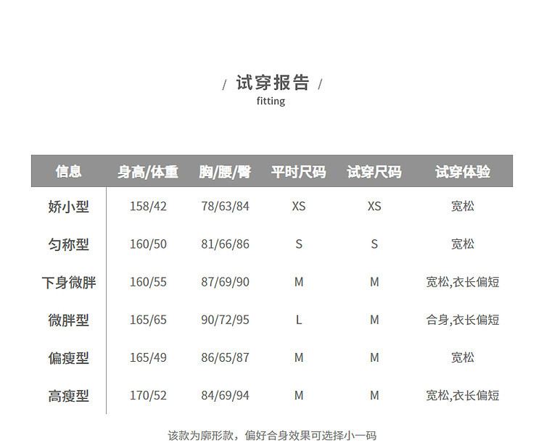Click the 该款为廓形款 footnote text
Image resolution: width=544 pixels, height=443 pixels.
point(272,435)
